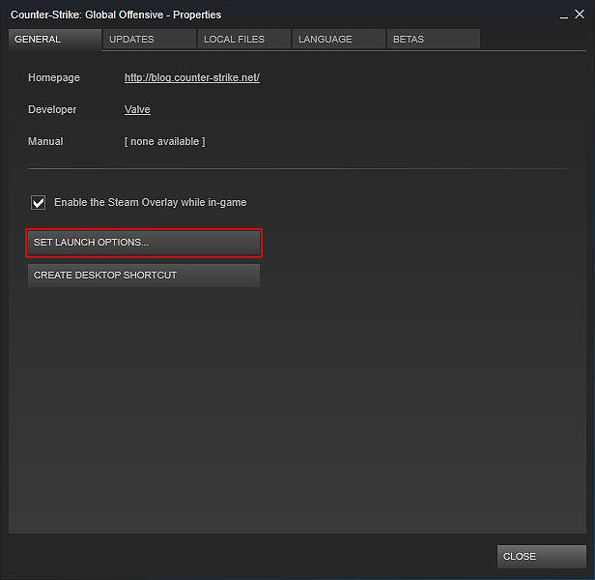Open the Updates tab
Image resolution: width=595 pixels, height=580 pixels.
click(150, 39)
